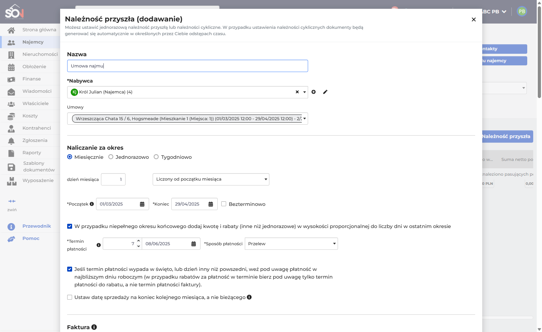The image size is (542, 332).
Task: Expand the Umowy contracts dropdown
Action: (x=305, y=119)
